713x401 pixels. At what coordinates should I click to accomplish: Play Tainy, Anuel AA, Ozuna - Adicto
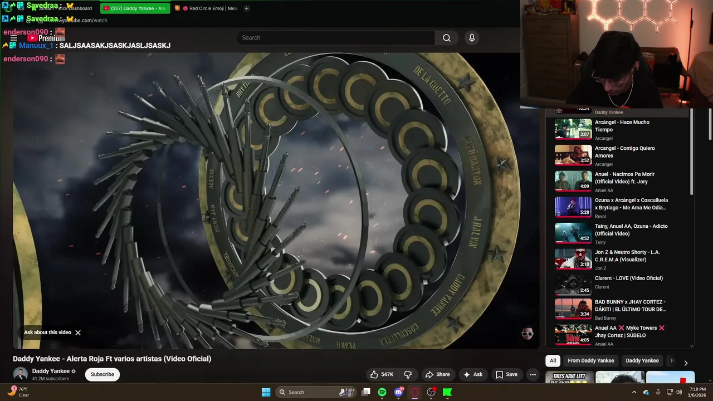(573, 233)
